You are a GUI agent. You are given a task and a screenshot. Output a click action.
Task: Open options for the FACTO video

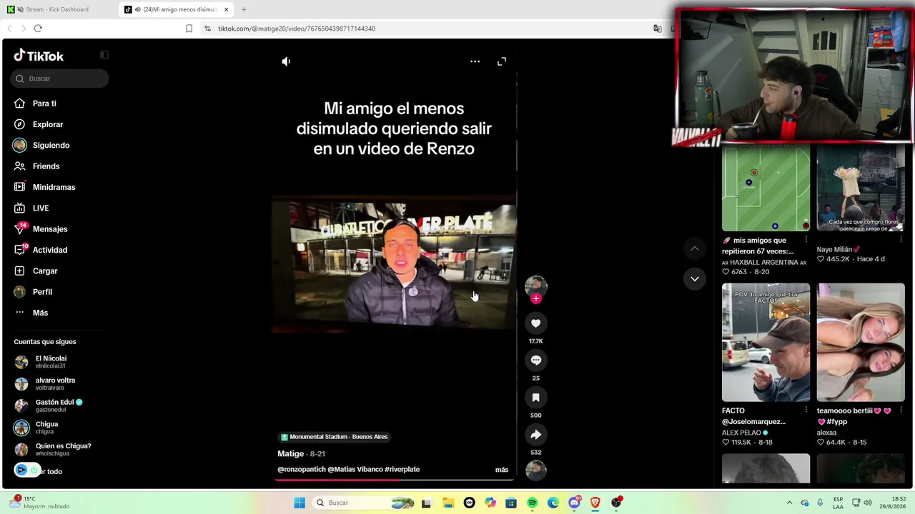(x=806, y=410)
